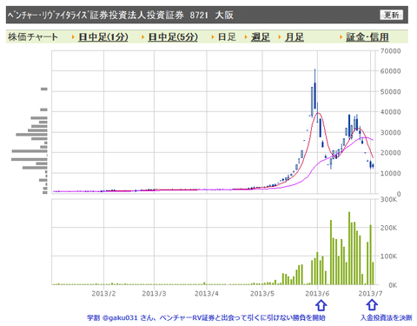
Task: Click the 2013/3 date axis label
Action: pos(154,294)
